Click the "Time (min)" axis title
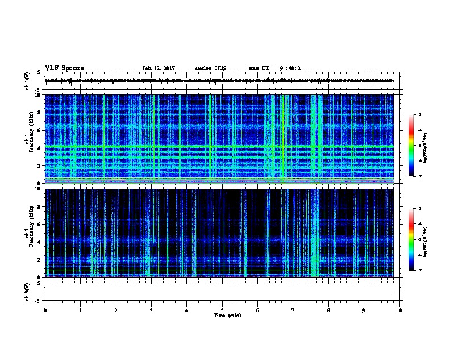The image size is (450, 348). pos(227,316)
